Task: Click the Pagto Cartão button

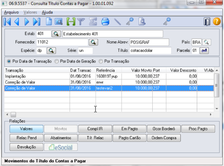Action: pos(130,138)
